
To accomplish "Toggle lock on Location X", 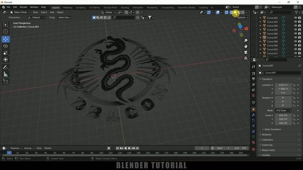I will coord(294,85).
